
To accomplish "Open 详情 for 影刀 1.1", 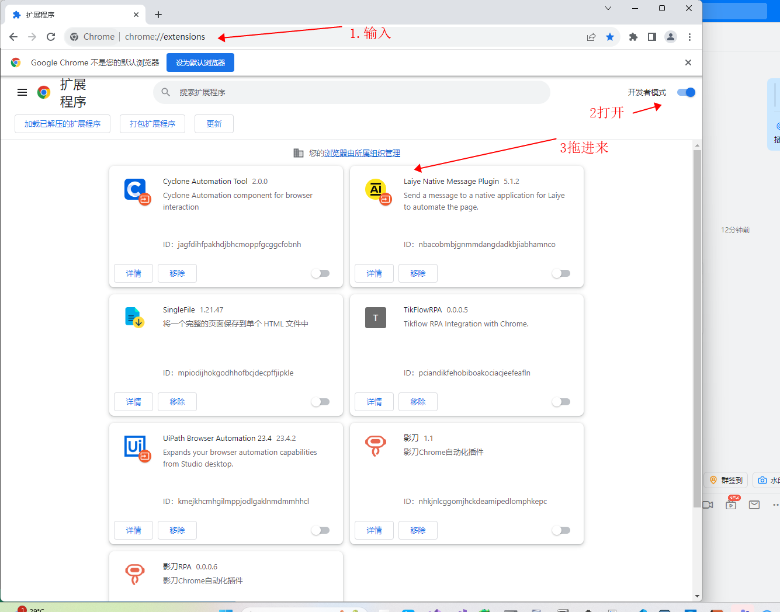I will point(375,530).
